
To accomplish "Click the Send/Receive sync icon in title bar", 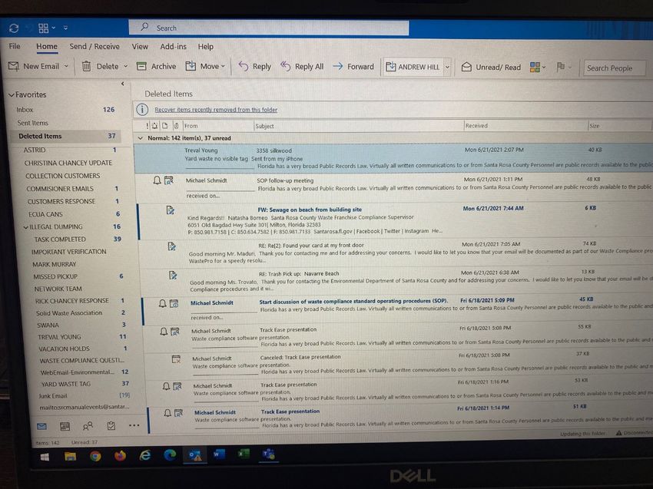I will click(x=14, y=28).
